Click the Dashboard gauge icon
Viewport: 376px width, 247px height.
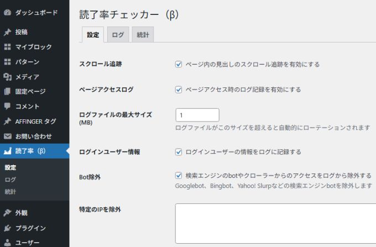tap(7, 13)
